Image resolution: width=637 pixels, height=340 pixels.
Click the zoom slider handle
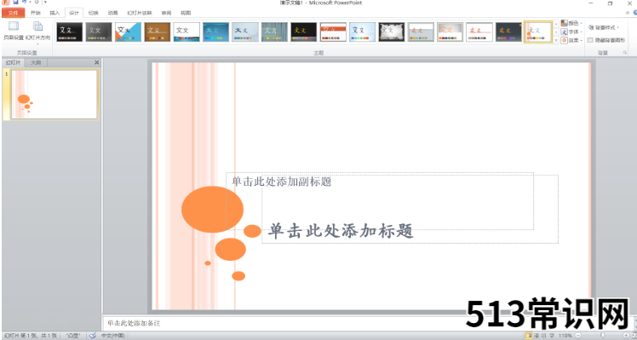pos(602,336)
